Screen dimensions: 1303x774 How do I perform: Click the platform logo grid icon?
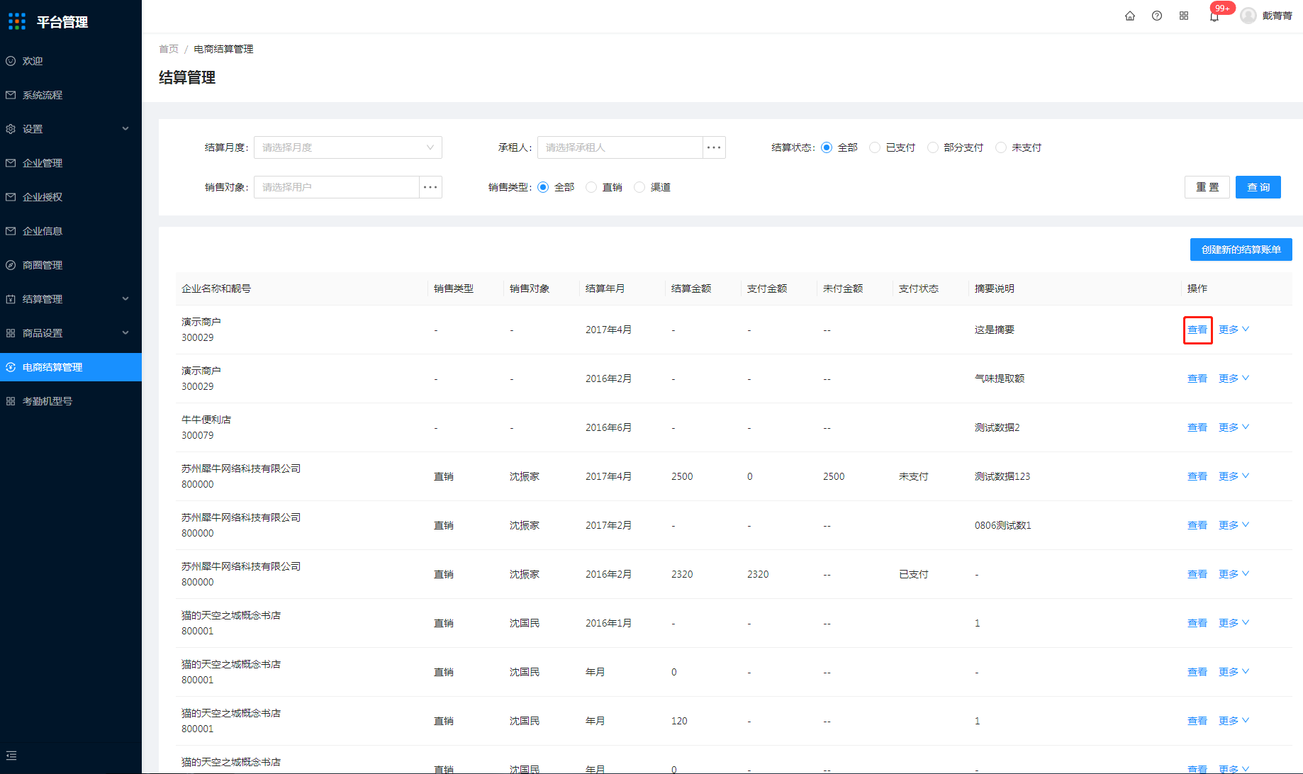point(17,21)
